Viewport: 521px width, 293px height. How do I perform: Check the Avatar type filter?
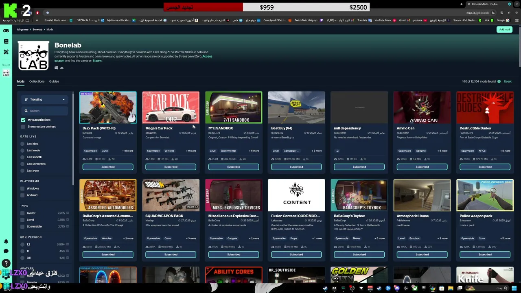pos(22,213)
